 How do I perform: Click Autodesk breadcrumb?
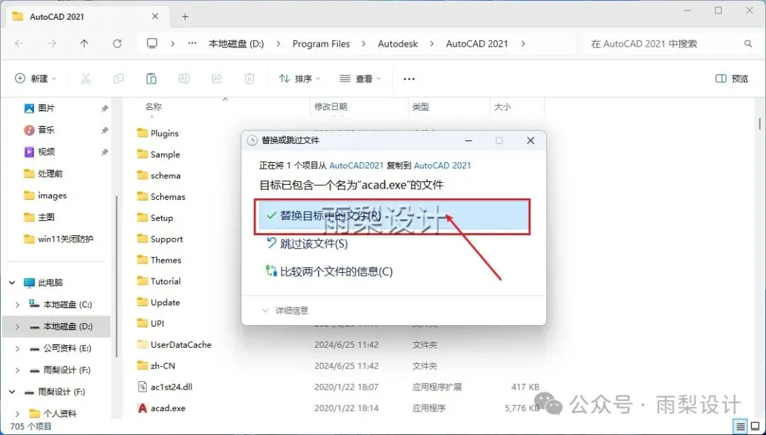click(x=398, y=43)
